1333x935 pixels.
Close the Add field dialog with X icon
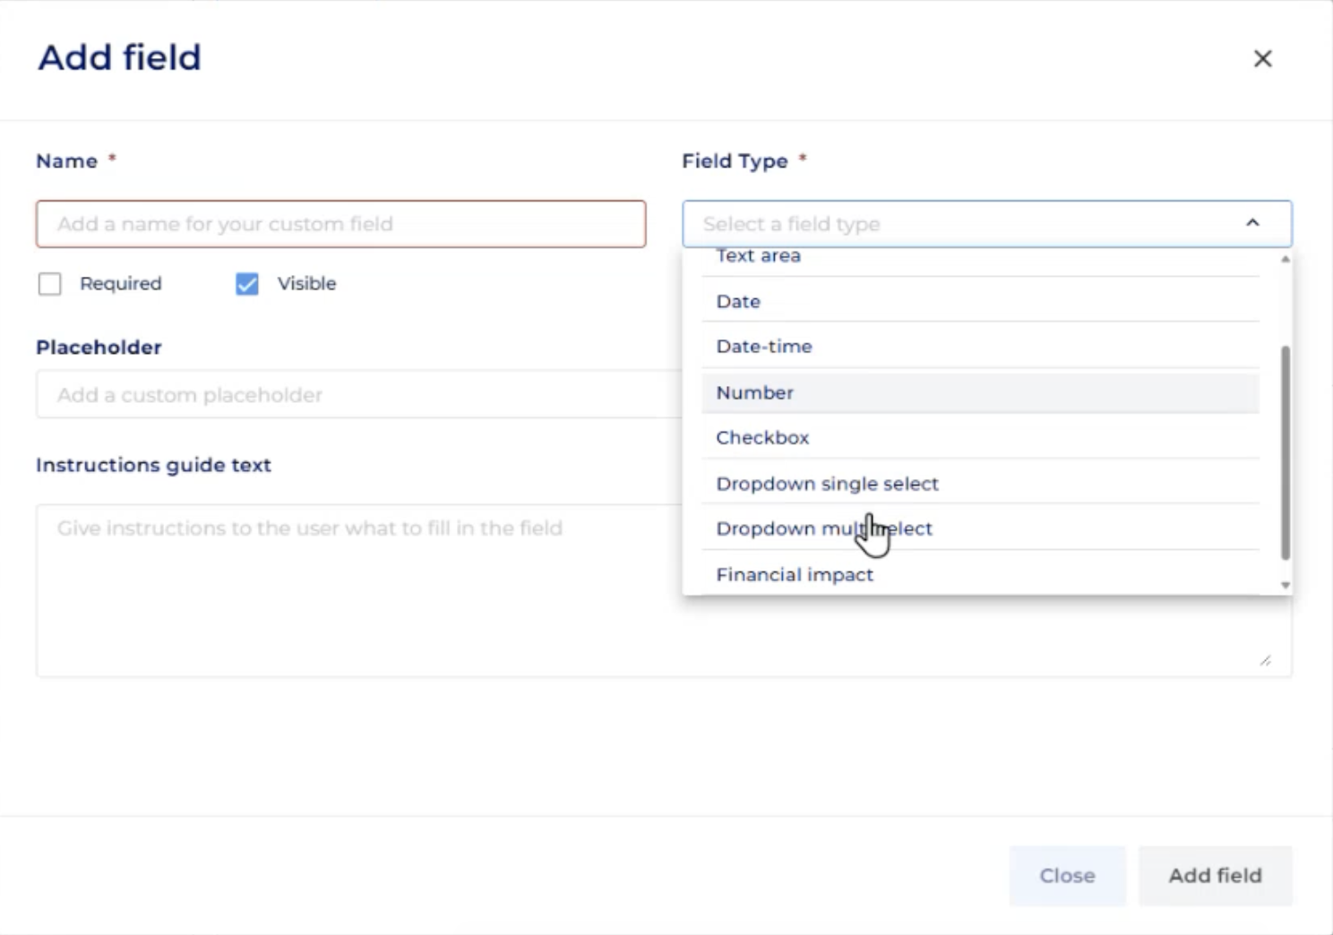pyautogui.click(x=1262, y=59)
